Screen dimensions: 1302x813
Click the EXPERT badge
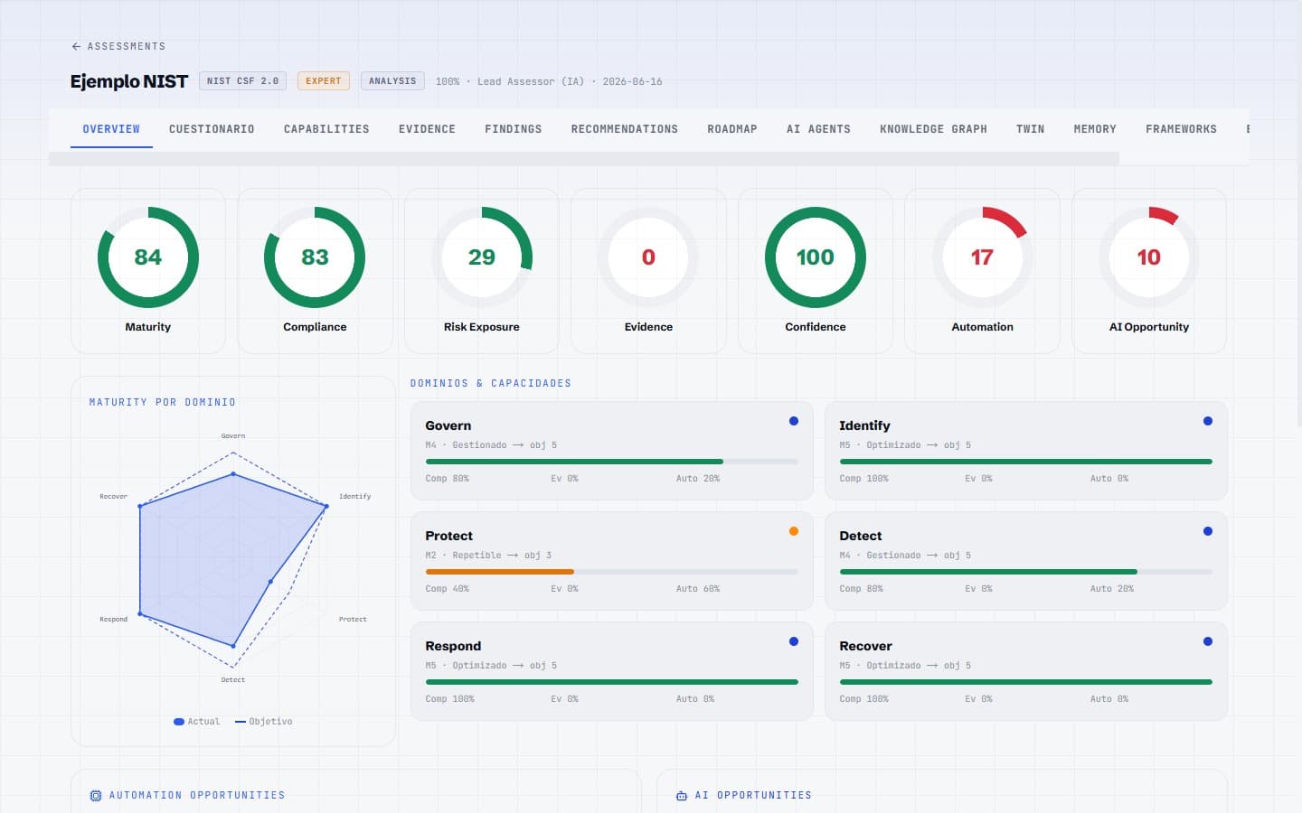click(323, 81)
